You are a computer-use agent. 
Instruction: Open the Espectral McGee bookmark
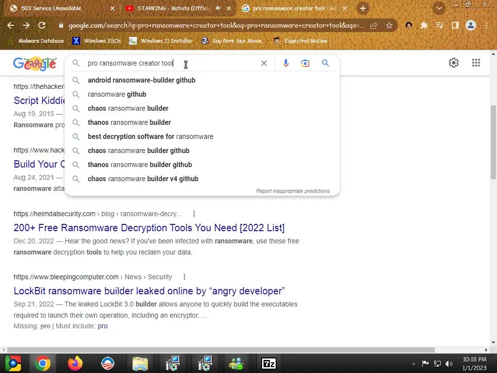300,41
